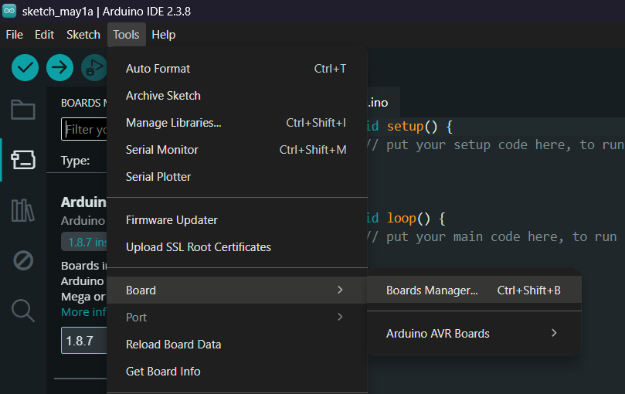The height and width of the screenshot is (394, 625).
Task: Launch Serial Monitor from Tools menu
Action: [236, 150]
